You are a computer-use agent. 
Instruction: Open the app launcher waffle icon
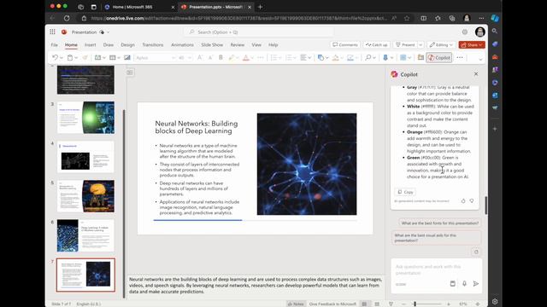click(52, 32)
